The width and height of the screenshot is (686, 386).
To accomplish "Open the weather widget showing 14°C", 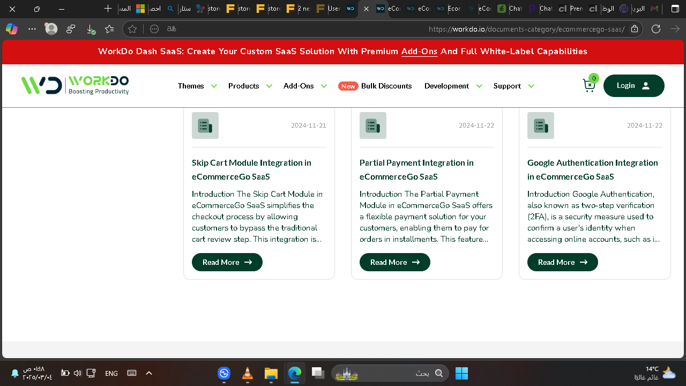I will click(655, 373).
